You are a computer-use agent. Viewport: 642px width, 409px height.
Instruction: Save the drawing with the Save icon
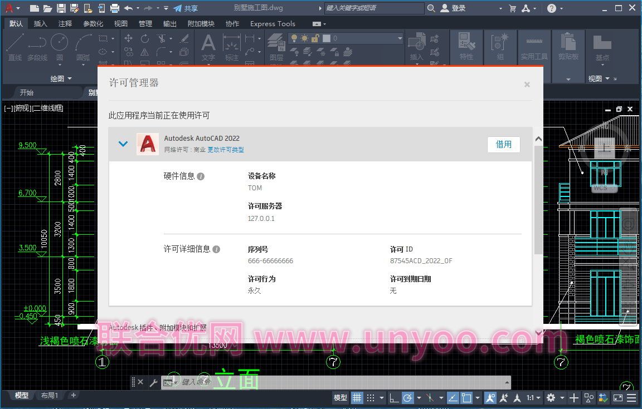61,8
